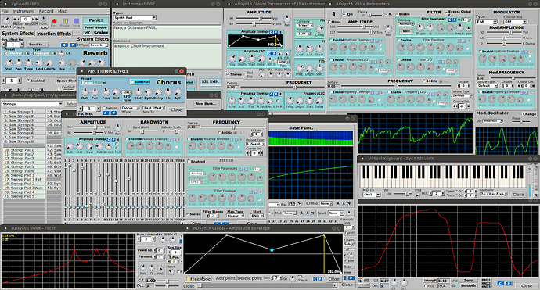The width and height of the screenshot is (540, 290).
Task: Open the Record menu
Action: pos(46,11)
